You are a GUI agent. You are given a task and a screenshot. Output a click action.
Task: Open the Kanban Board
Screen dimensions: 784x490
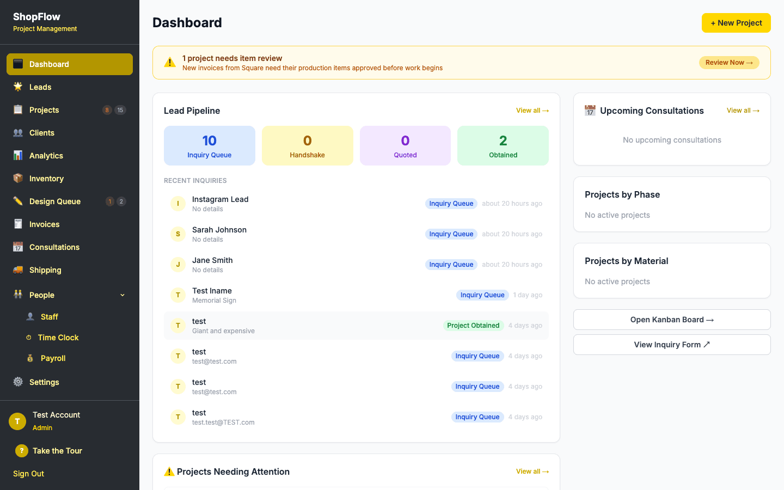point(671,320)
